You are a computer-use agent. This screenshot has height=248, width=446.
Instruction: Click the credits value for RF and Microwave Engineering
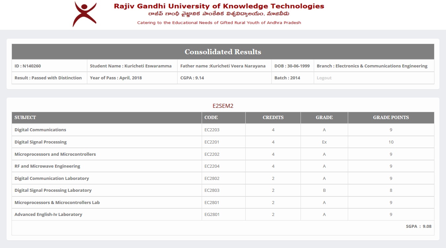[273, 166]
